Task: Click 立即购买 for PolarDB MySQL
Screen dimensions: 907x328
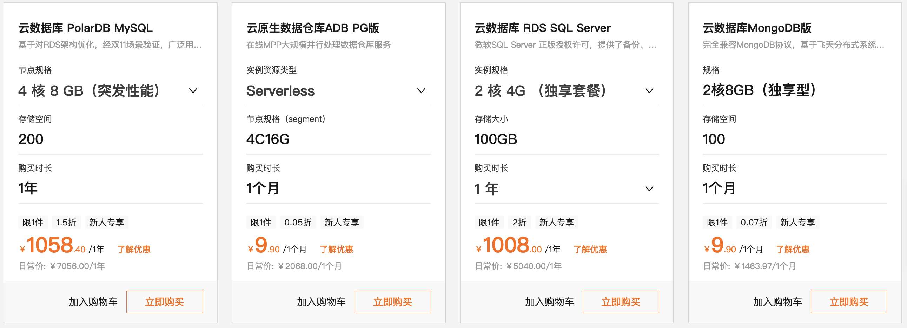Action: coord(164,301)
